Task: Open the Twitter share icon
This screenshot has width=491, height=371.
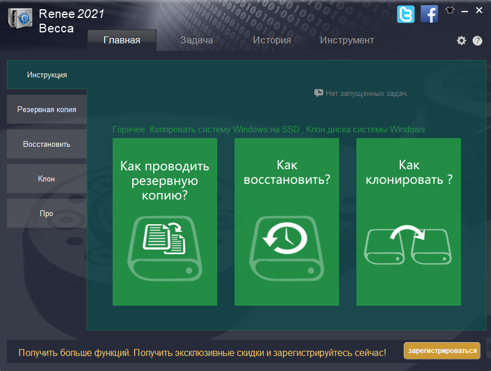Action: 406,14
